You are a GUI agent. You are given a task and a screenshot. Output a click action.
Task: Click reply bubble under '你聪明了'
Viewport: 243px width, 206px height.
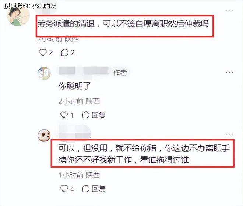(x=86, y=115)
